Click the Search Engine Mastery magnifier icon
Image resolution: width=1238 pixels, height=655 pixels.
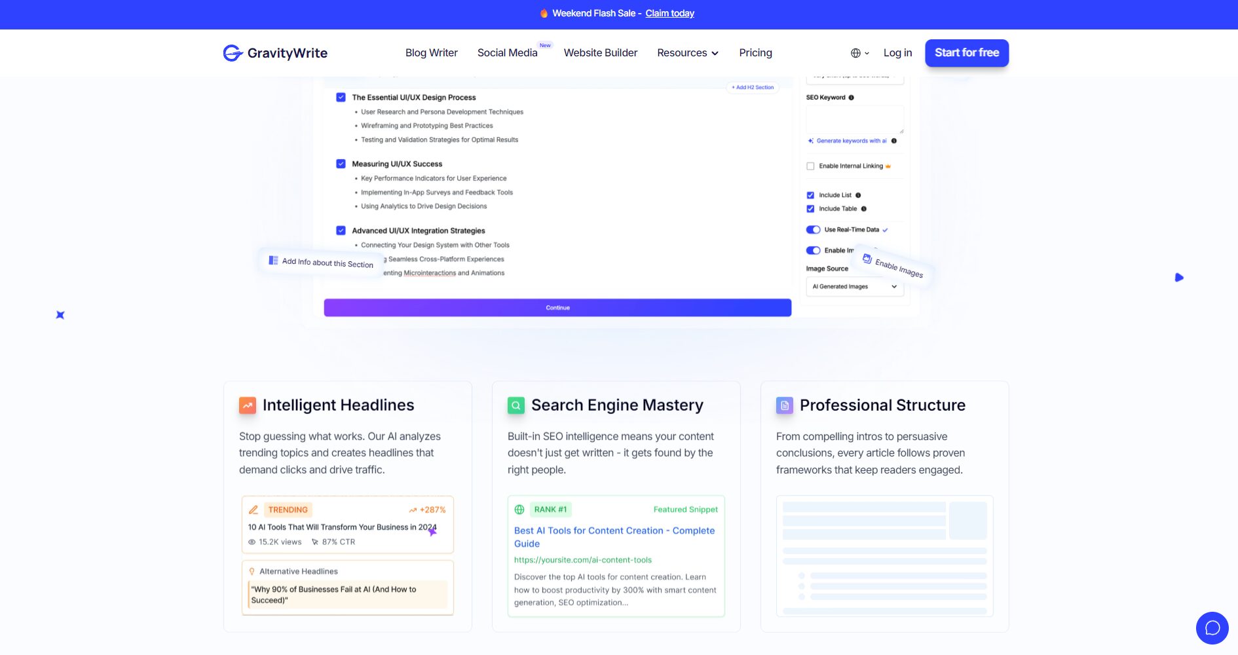coord(516,405)
